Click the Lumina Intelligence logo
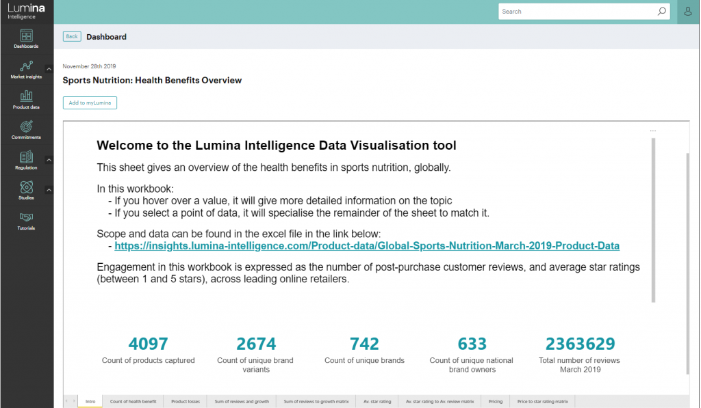Screen dimensions: 701x408 coord(26,11)
